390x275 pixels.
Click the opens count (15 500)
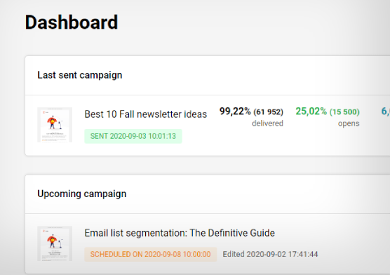344,112
